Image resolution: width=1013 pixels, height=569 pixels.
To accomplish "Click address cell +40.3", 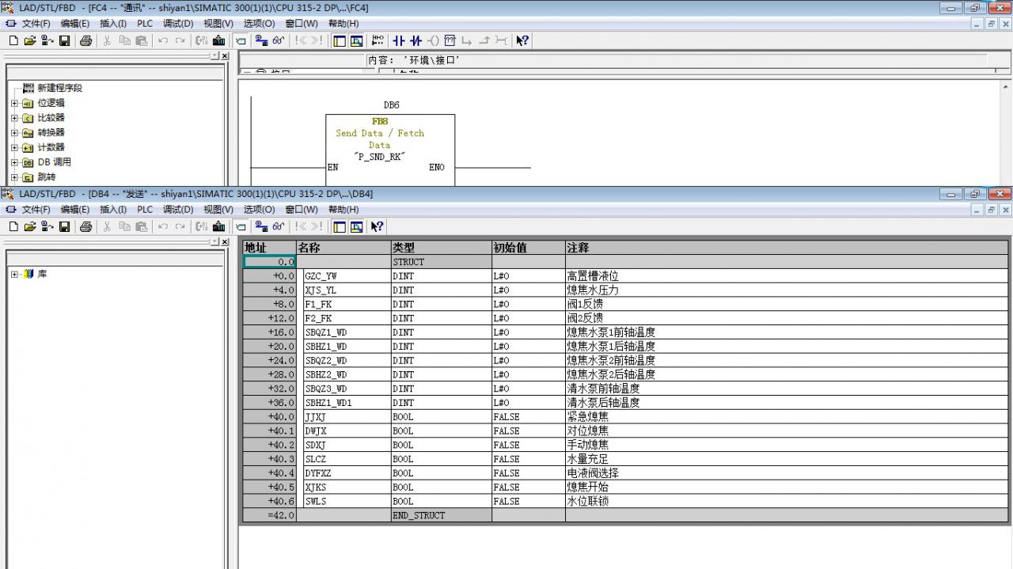I will pos(269,459).
